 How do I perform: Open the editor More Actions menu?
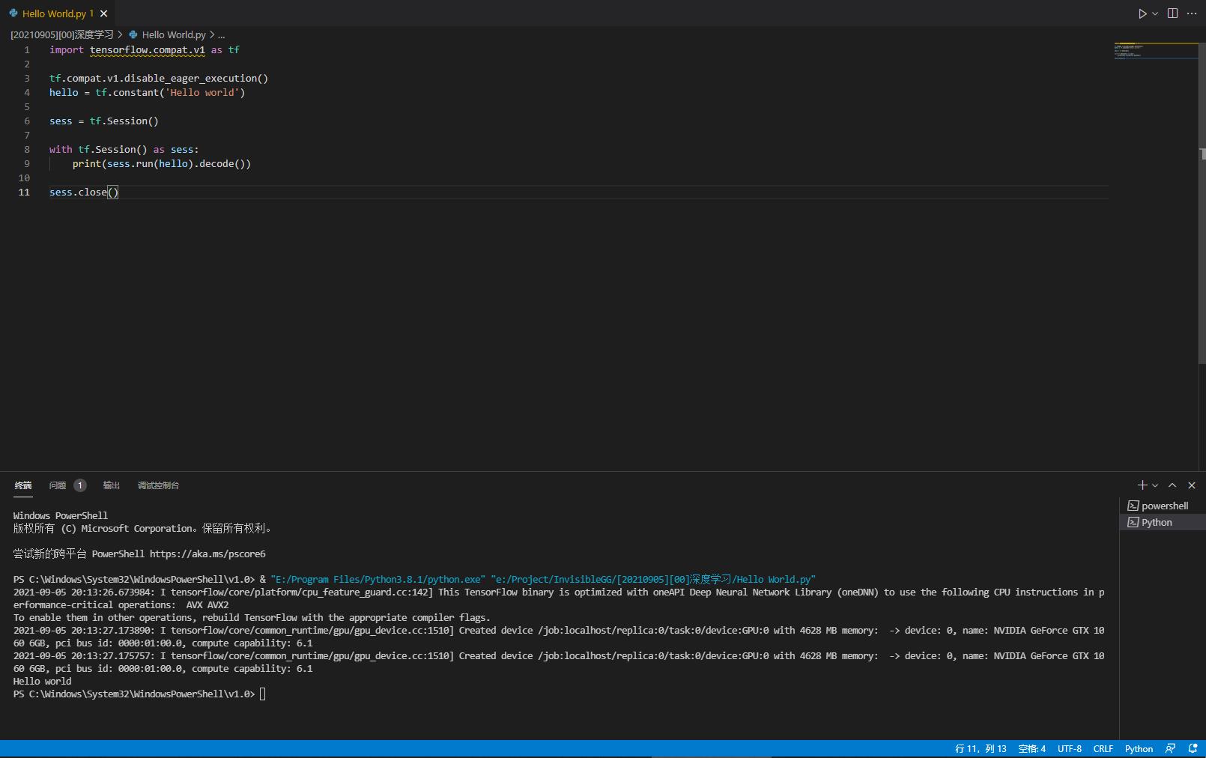[x=1192, y=13]
